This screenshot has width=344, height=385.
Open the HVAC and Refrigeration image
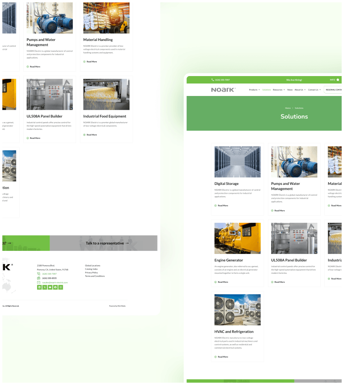(238, 310)
